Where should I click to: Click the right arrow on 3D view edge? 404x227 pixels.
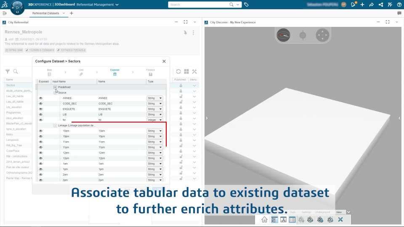click(207, 118)
